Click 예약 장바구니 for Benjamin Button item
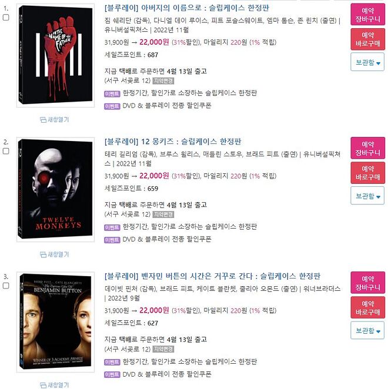Image resolution: width=388 pixels, height=389 pixels. (x=367, y=283)
